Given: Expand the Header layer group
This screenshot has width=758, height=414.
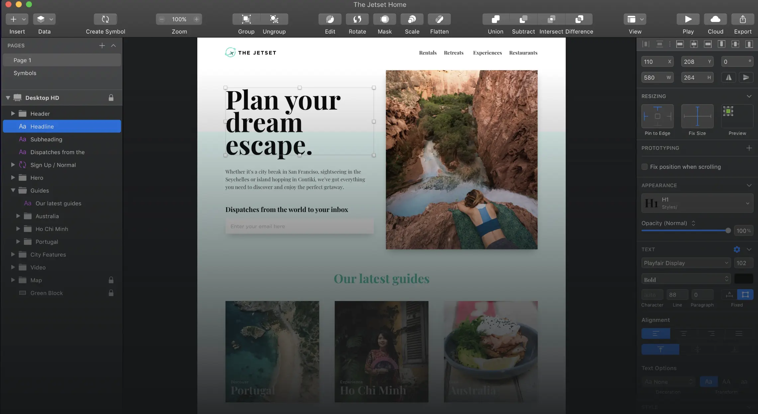Looking at the screenshot, I should [13, 114].
